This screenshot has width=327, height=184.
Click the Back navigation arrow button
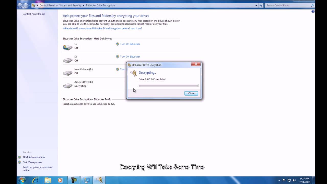point(20,5)
